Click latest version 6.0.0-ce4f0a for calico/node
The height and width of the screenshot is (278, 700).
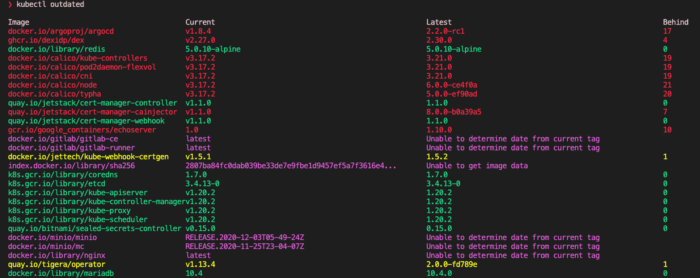[452, 85]
